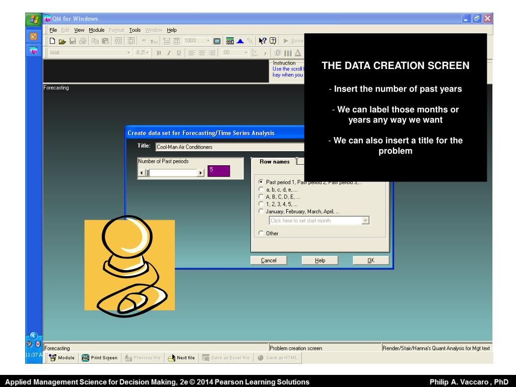The height and width of the screenshot is (387, 516).
Task: Open the Module menu
Action: tap(97, 30)
